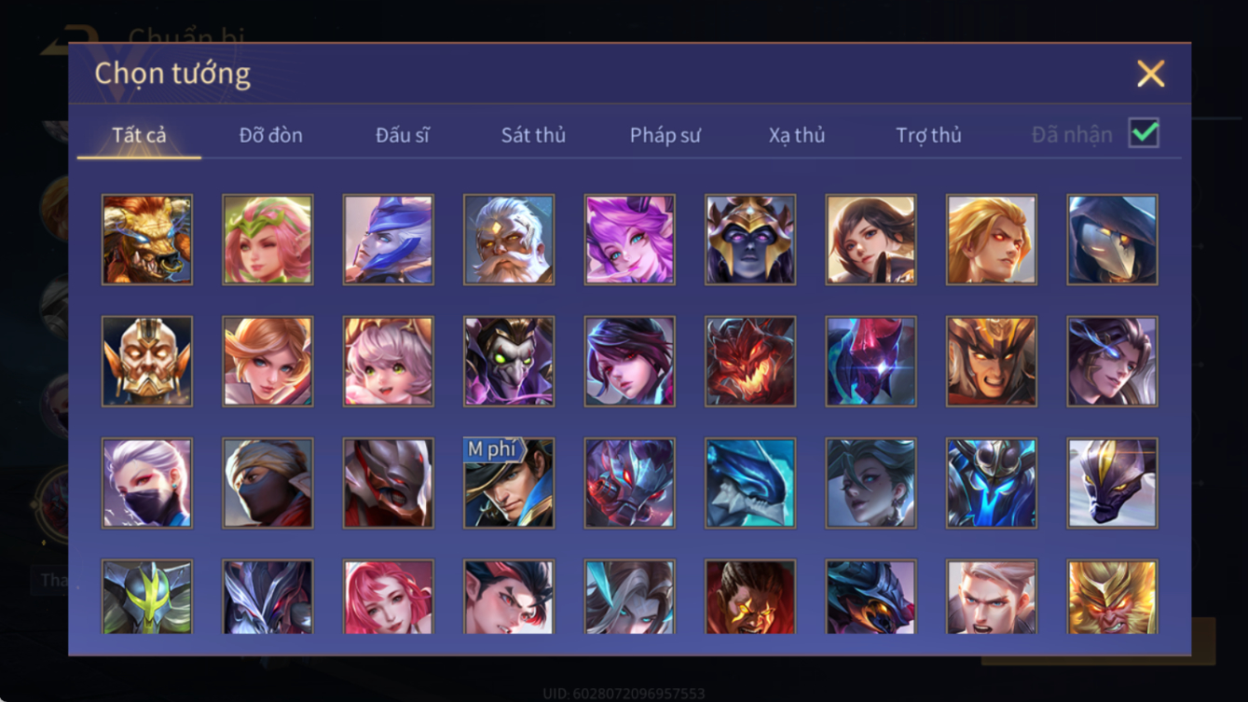Select the golden-masked armored hero
Image resolution: width=1248 pixels, height=702 pixels.
click(147, 362)
